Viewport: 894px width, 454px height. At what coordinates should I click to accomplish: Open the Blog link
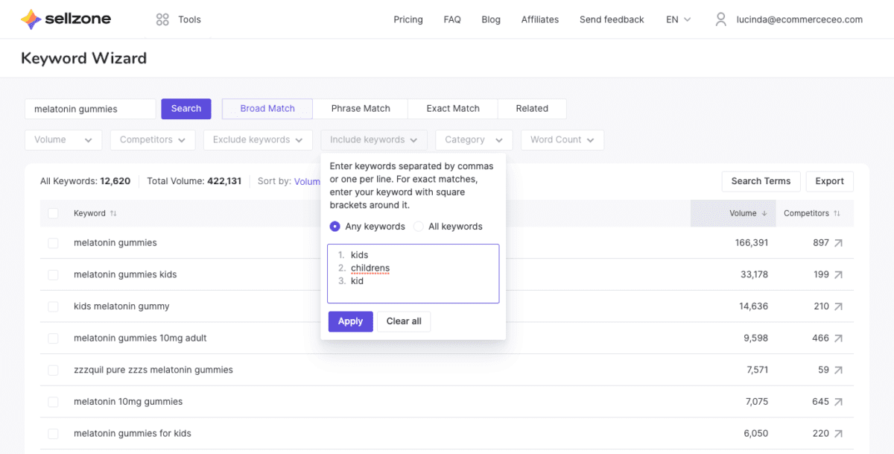491,19
